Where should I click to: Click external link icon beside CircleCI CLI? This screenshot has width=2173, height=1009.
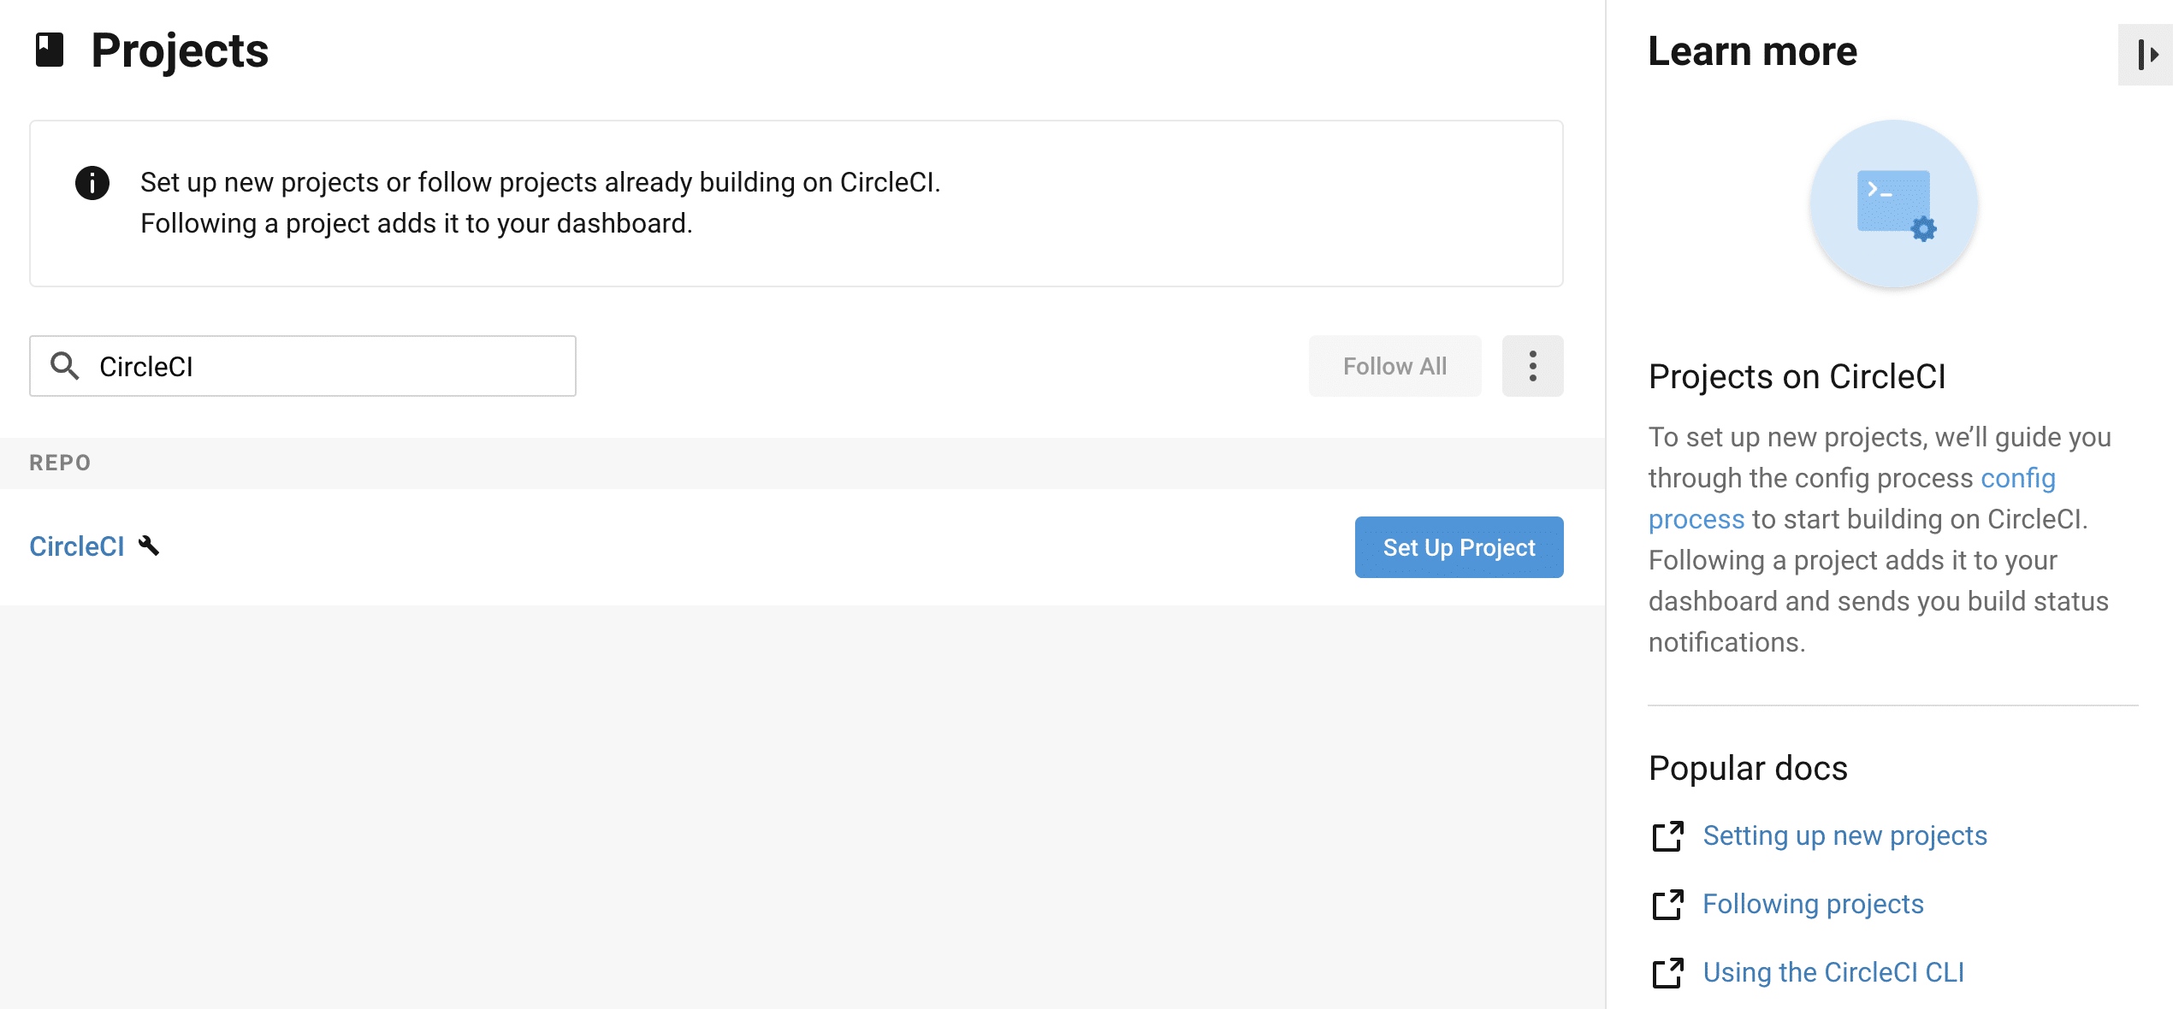click(1667, 973)
